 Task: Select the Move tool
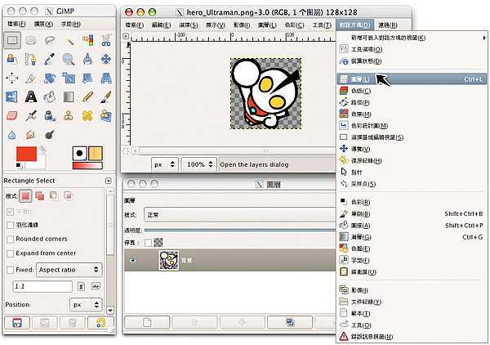(106, 59)
